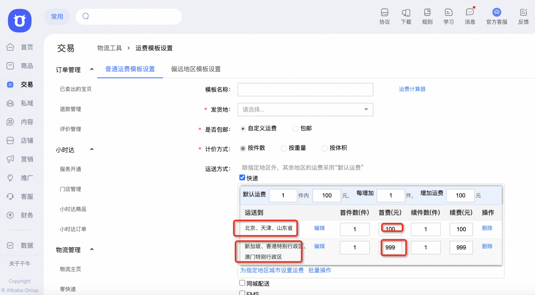Image resolution: width=535 pixels, height=295 pixels.
Task: Click the 默认运费 件内 quantity field
Action: 283,195
